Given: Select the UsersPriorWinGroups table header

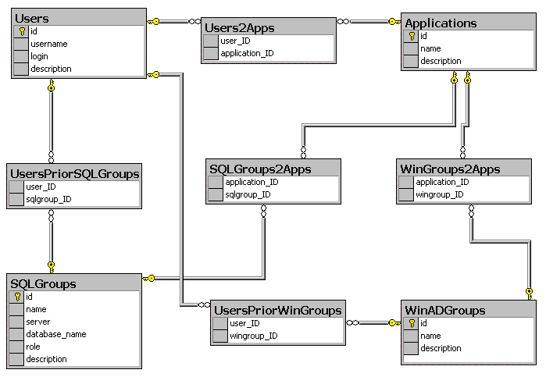Looking at the screenshot, I should coord(278,311).
